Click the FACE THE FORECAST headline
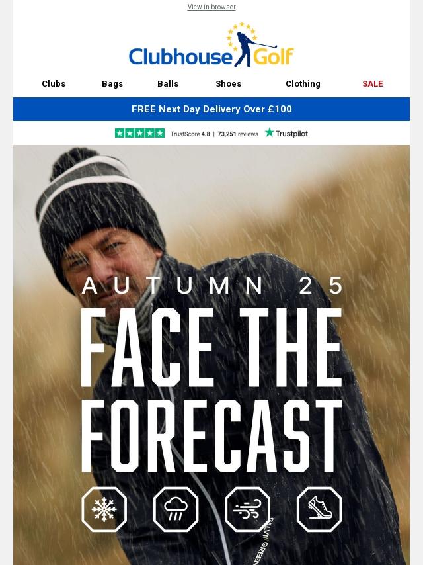This screenshot has width=423, height=565. [211, 390]
